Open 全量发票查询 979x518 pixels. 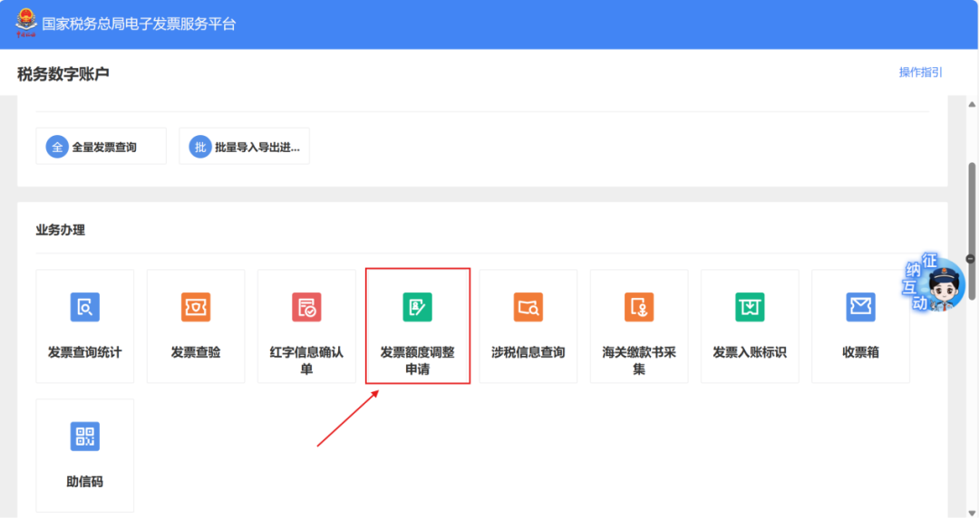(x=102, y=146)
